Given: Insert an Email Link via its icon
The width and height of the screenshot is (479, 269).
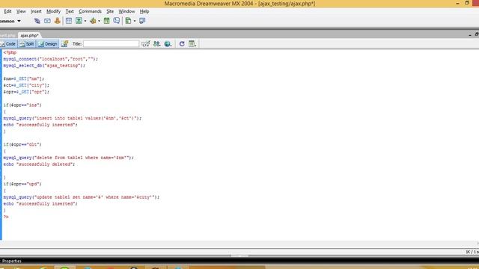Looking at the screenshot, I should coord(47,21).
